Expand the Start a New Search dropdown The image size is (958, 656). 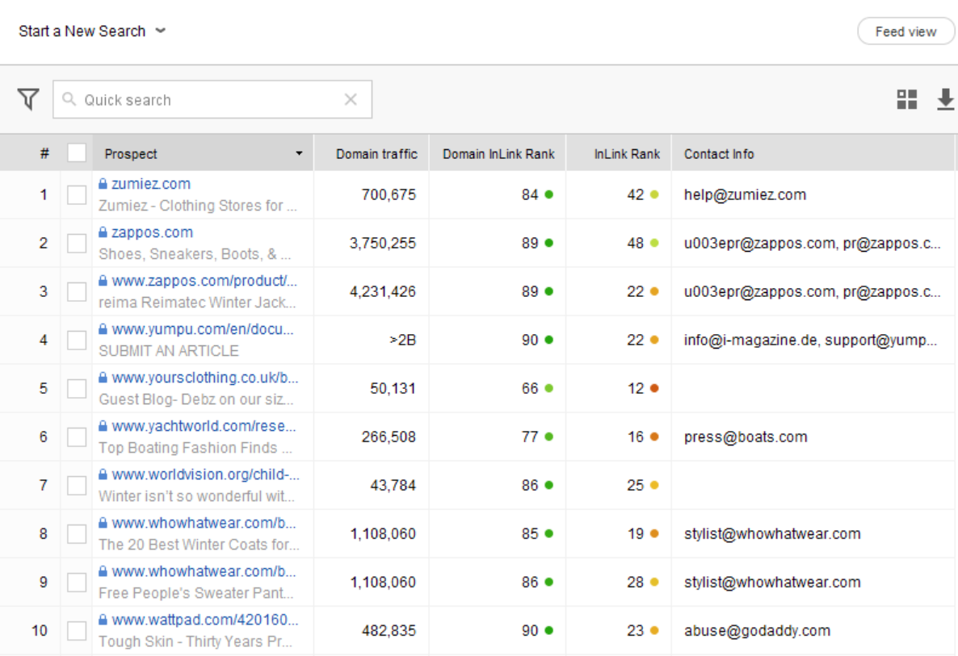tap(91, 31)
